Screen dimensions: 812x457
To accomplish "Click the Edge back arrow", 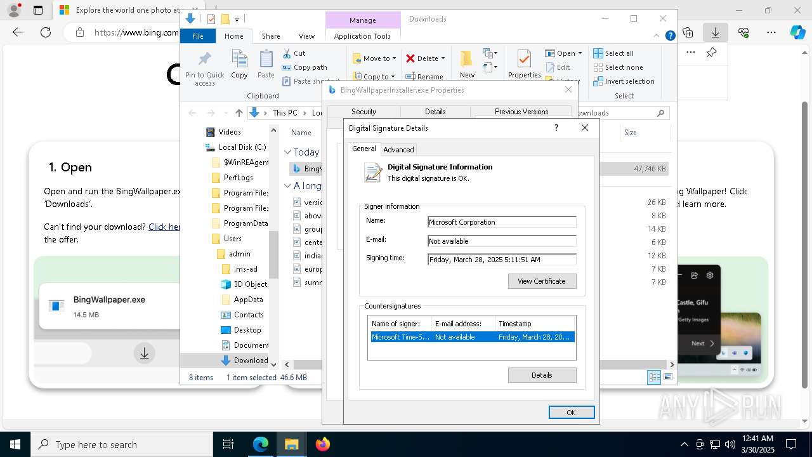I will point(18,32).
